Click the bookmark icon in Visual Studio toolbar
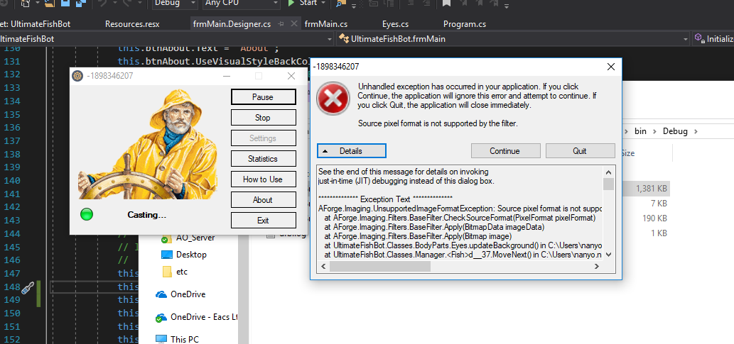 [446, 4]
